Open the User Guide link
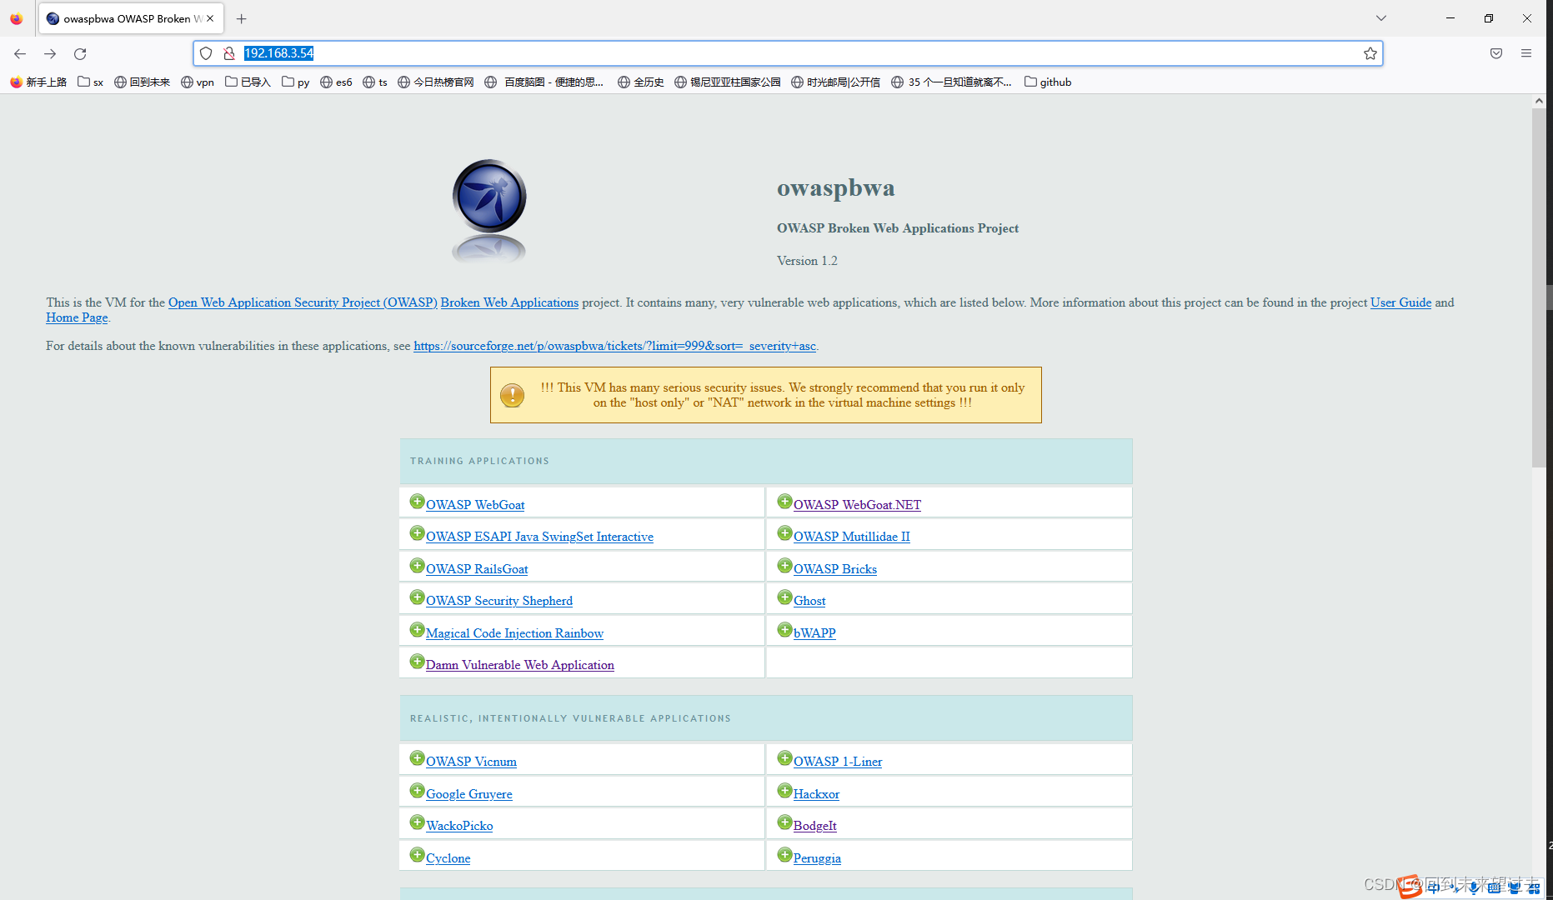The image size is (1553, 900). coord(1400,302)
